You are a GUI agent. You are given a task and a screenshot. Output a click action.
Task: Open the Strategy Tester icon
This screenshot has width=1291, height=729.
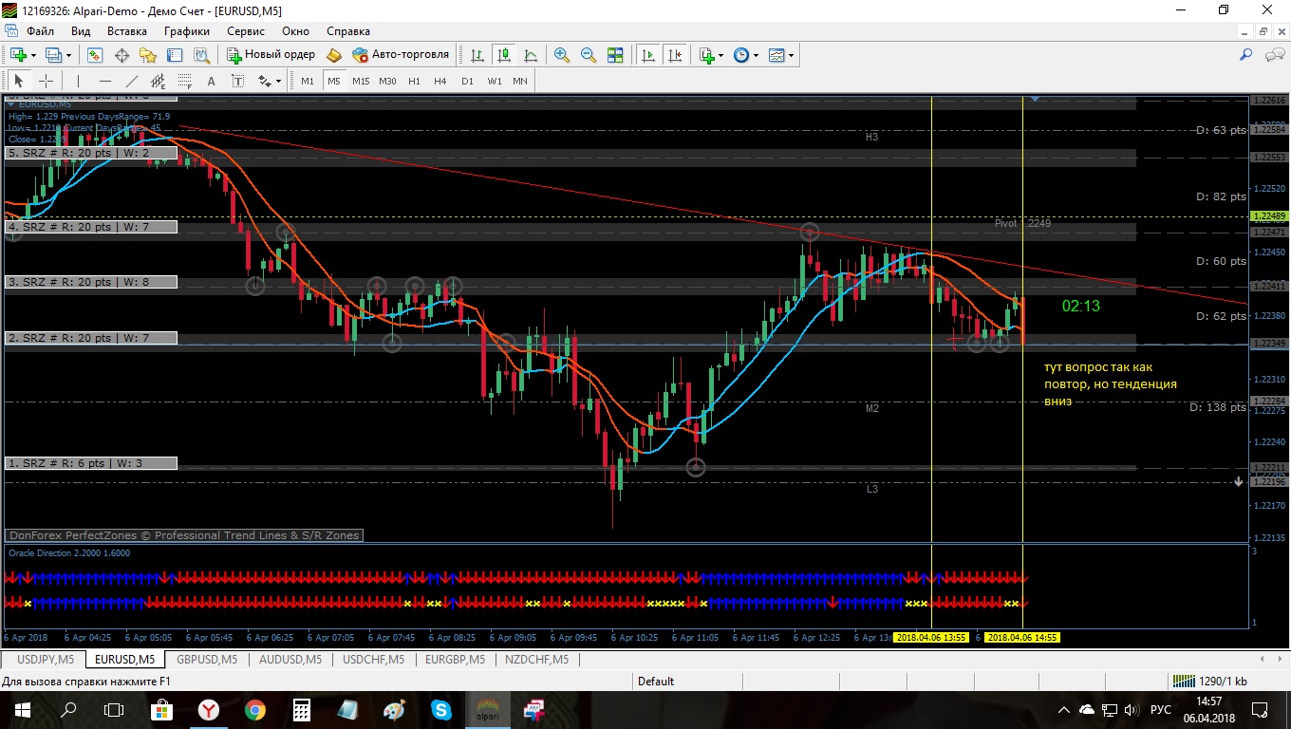[x=201, y=55]
